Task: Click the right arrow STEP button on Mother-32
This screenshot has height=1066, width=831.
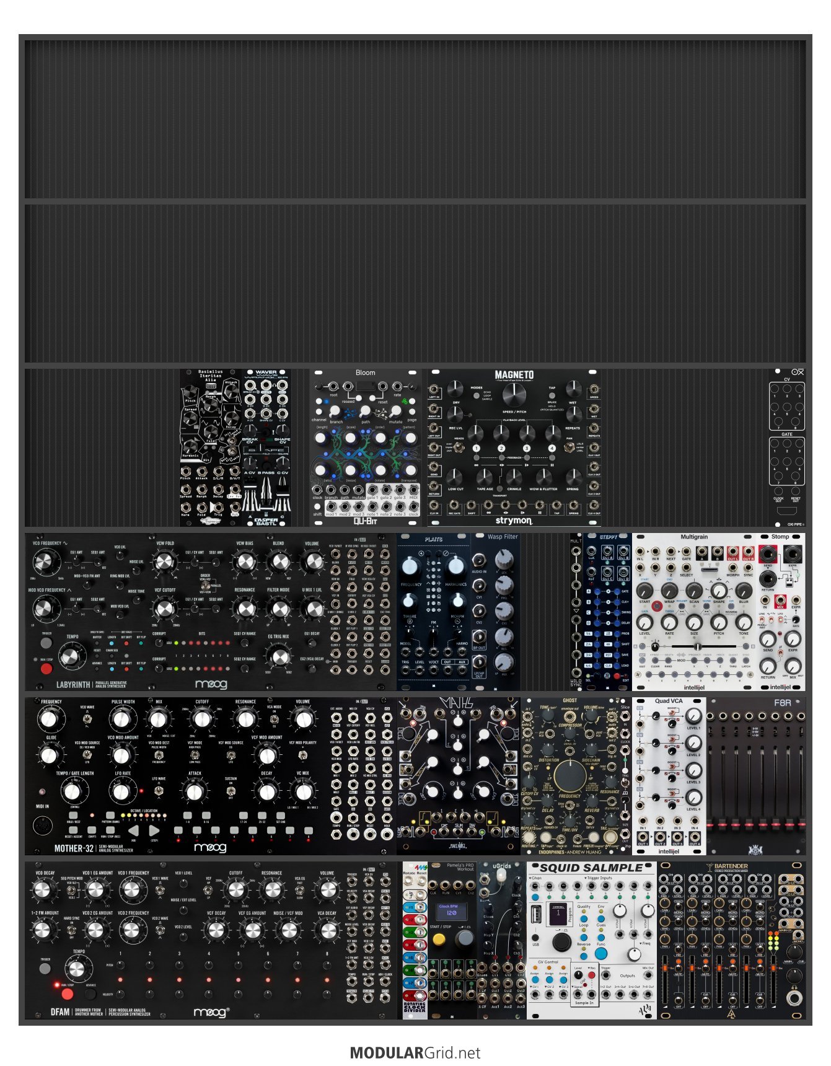Action: pos(154,830)
